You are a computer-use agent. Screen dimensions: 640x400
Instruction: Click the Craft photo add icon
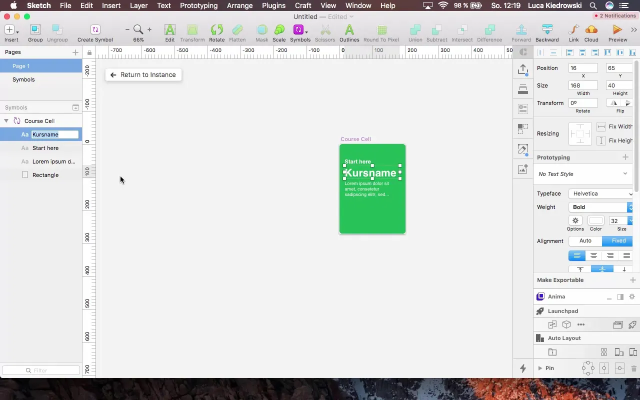point(523,169)
